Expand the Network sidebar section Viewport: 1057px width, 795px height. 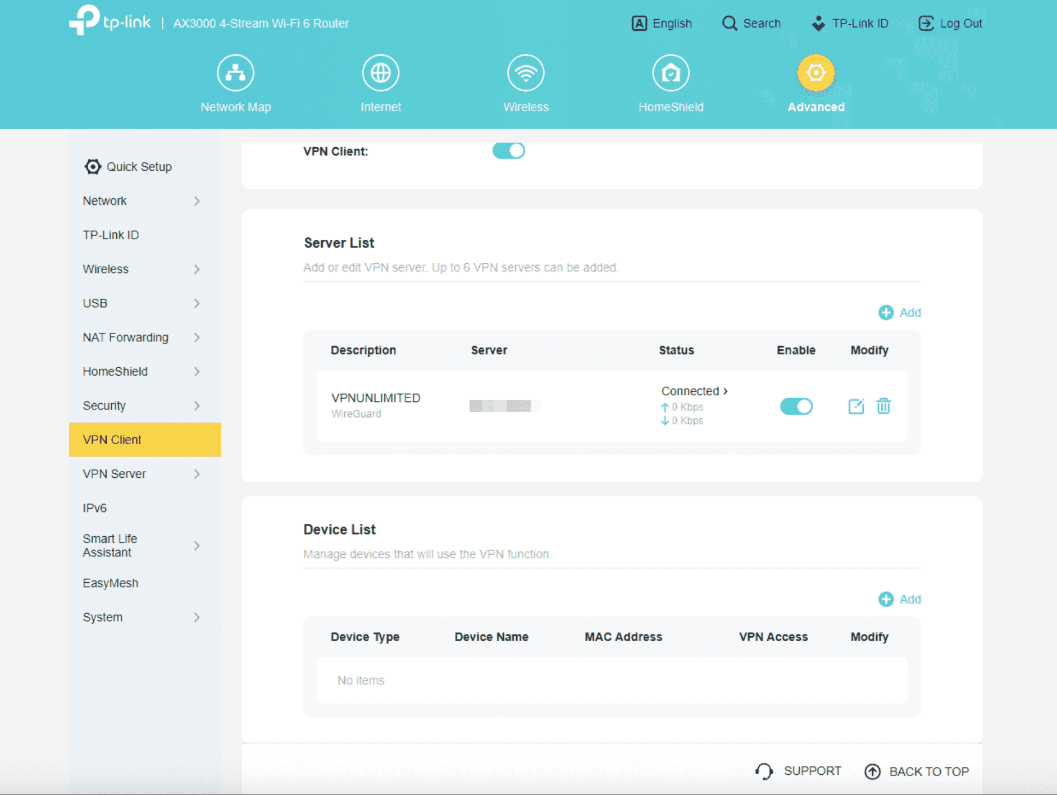[104, 200]
